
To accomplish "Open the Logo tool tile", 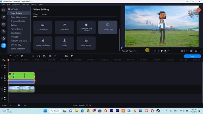I will coord(64,43).
